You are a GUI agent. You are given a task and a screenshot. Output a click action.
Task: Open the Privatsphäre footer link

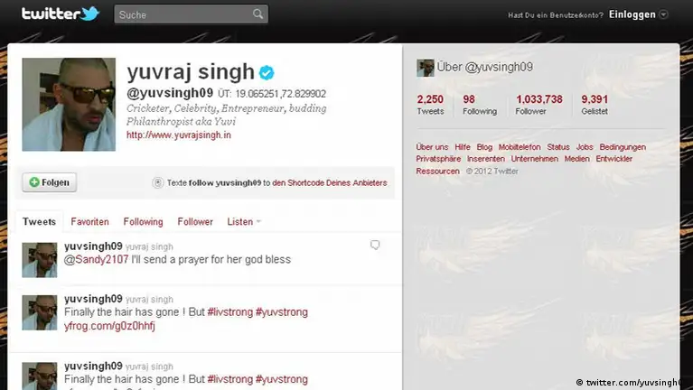tap(438, 159)
